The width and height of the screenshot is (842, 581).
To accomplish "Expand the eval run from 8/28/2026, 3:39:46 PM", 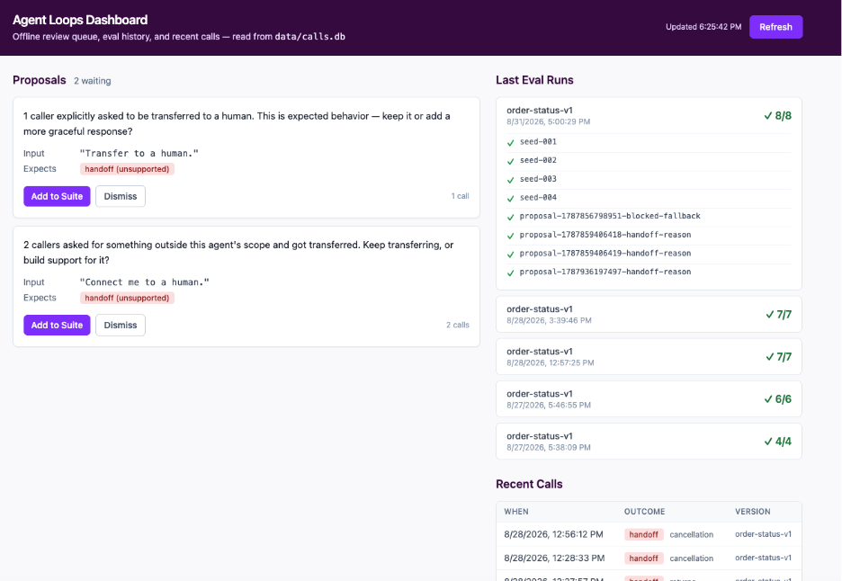I will tap(649, 314).
